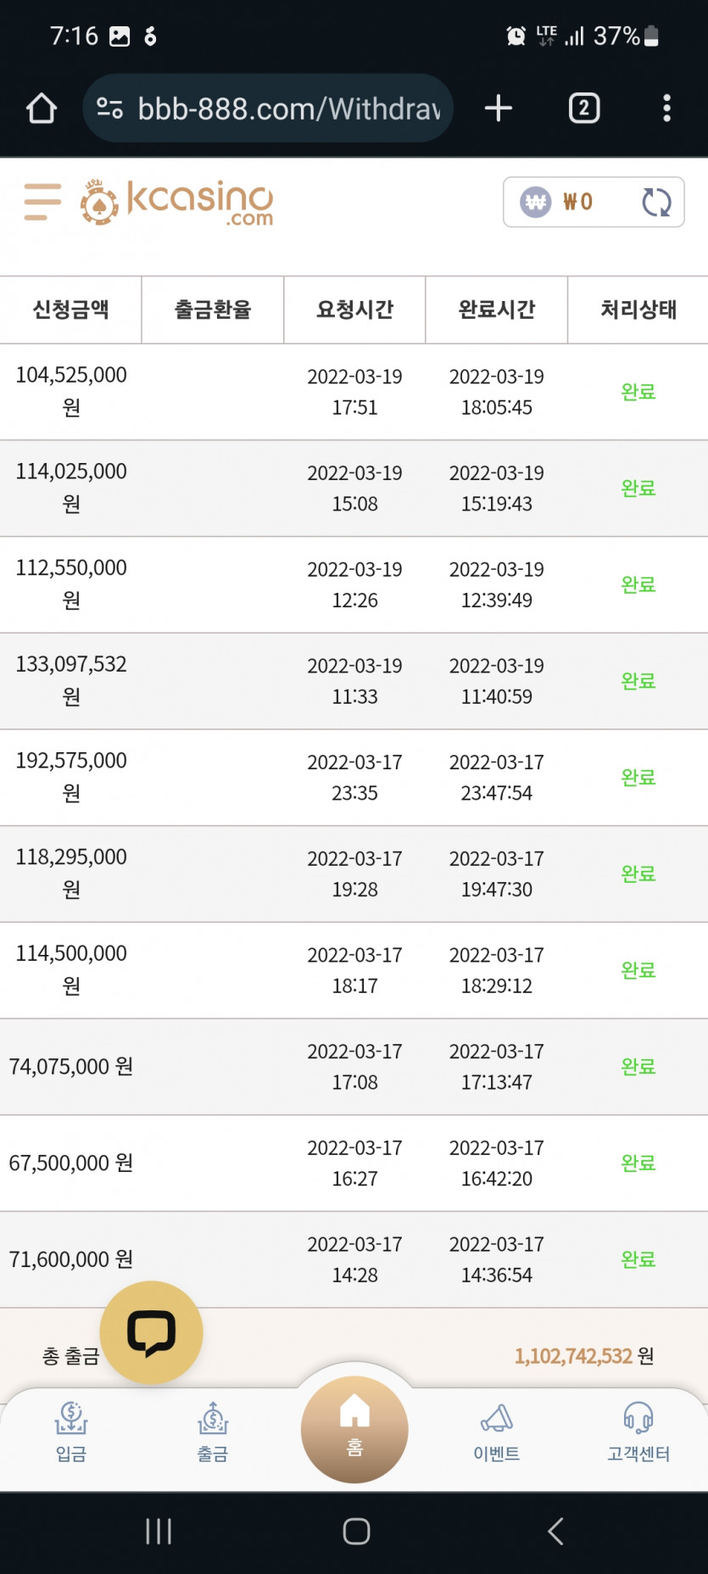The height and width of the screenshot is (1574, 708).
Task: View site info settings icon
Action: click(109, 109)
